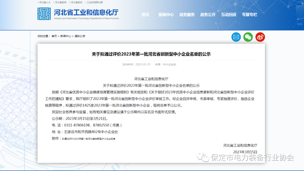Open the 政务公开 navigation menu item
Image resolution: width=304 pixels, height=171 pixels.
[208, 15]
